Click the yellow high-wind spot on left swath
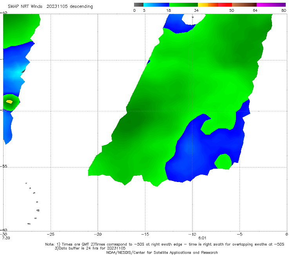 pos(9,102)
